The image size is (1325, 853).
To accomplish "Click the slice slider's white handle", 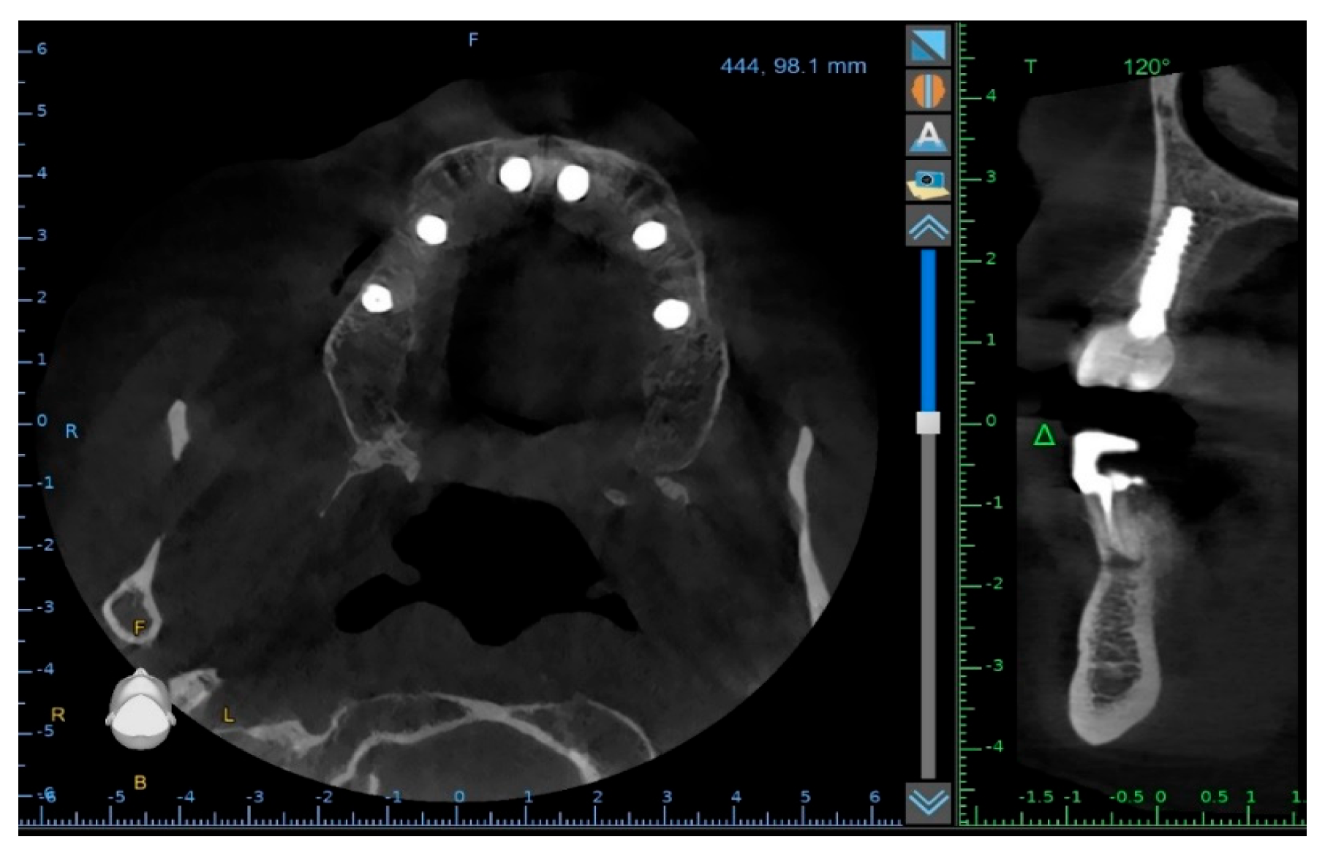I will [928, 422].
